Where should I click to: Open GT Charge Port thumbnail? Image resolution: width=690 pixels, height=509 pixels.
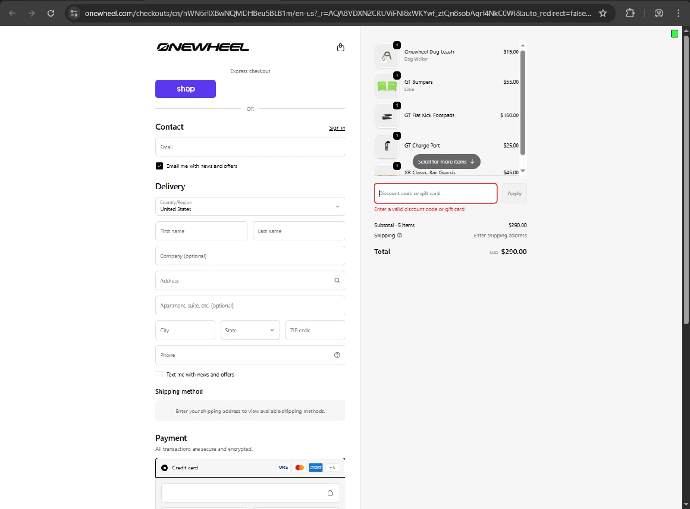click(x=387, y=146)
